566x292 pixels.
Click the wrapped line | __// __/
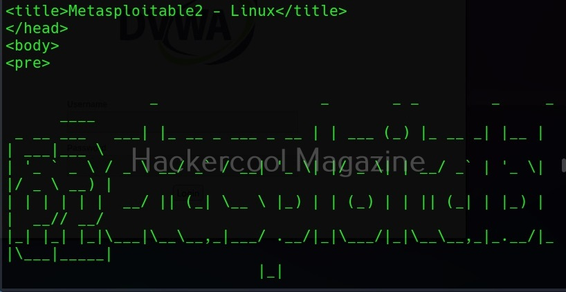point(55,220)
